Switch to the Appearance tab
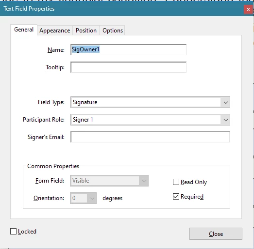The image size is (254, 249). click(x=55, y=31)
